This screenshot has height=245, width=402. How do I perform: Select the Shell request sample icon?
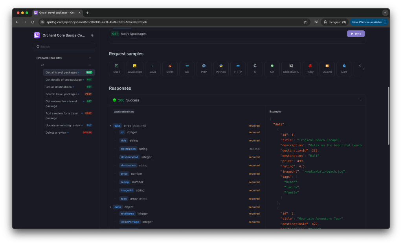tap(117, 68)
